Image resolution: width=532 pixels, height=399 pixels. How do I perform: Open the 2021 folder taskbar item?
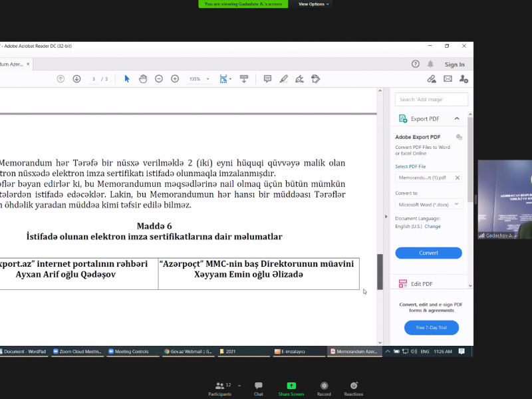(x=243, y=352)
